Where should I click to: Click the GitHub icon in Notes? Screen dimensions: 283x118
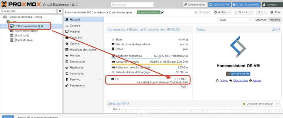(x=217, y=81)
